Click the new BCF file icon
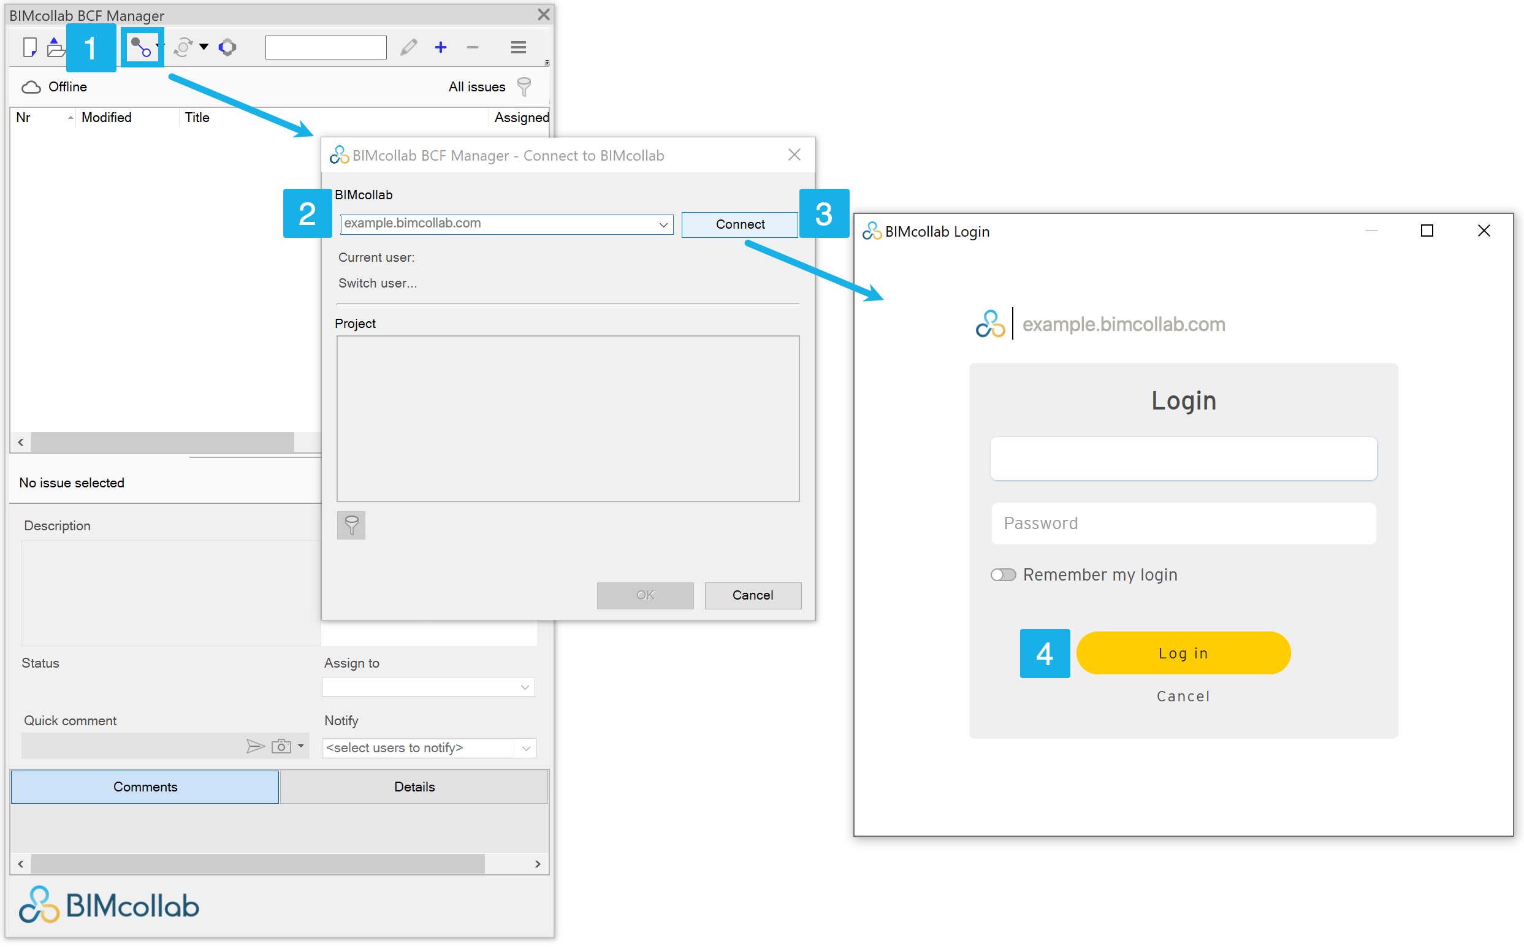This screenshot has width=1524, height=949. point(29,47)
